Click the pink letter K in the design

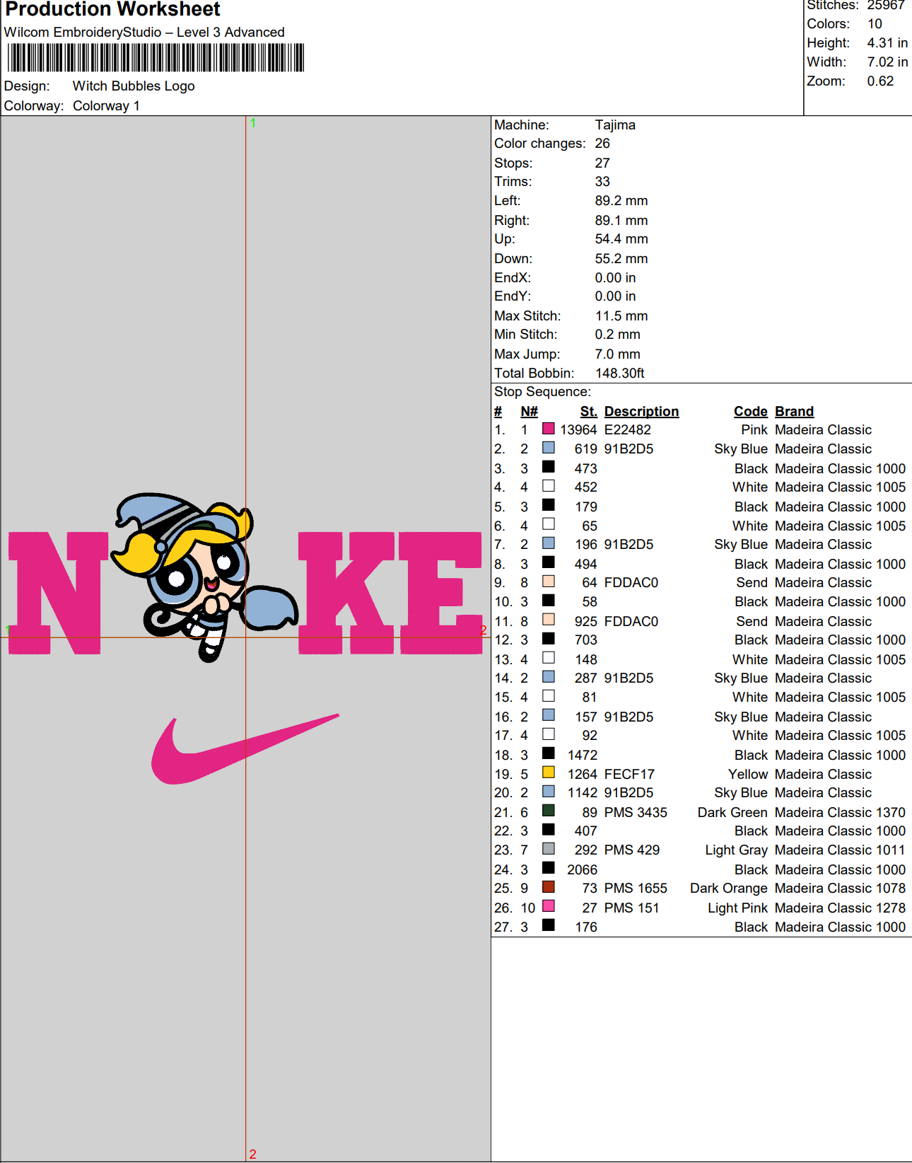coord(346,593)
